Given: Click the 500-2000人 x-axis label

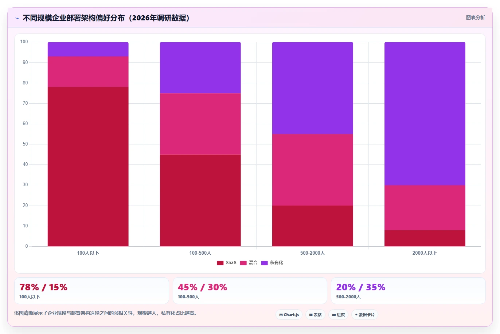Looking at the screenshot, I should coord(312,253).
